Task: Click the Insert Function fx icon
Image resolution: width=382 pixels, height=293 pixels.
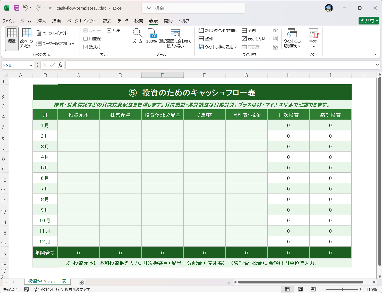Action: (60, 65)
